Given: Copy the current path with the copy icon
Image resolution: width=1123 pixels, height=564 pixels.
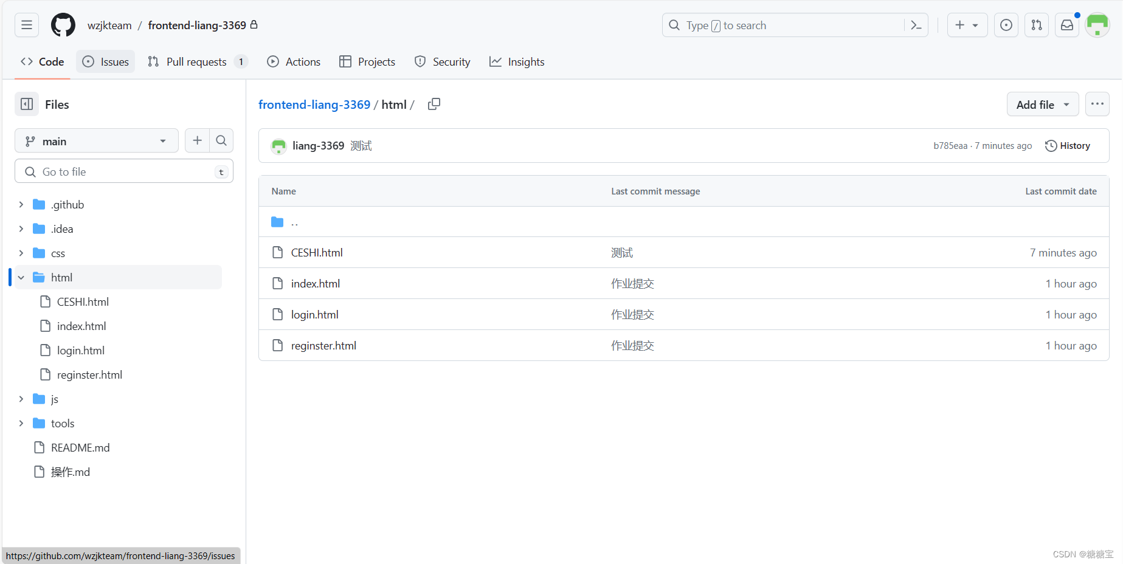Looking at the screenshot, I should [x=434, y=104].
